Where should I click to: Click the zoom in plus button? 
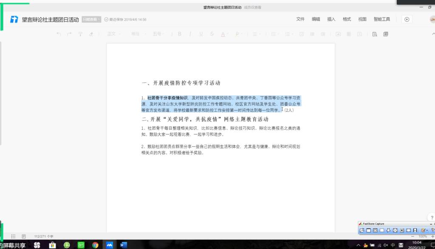click(432, 236)
